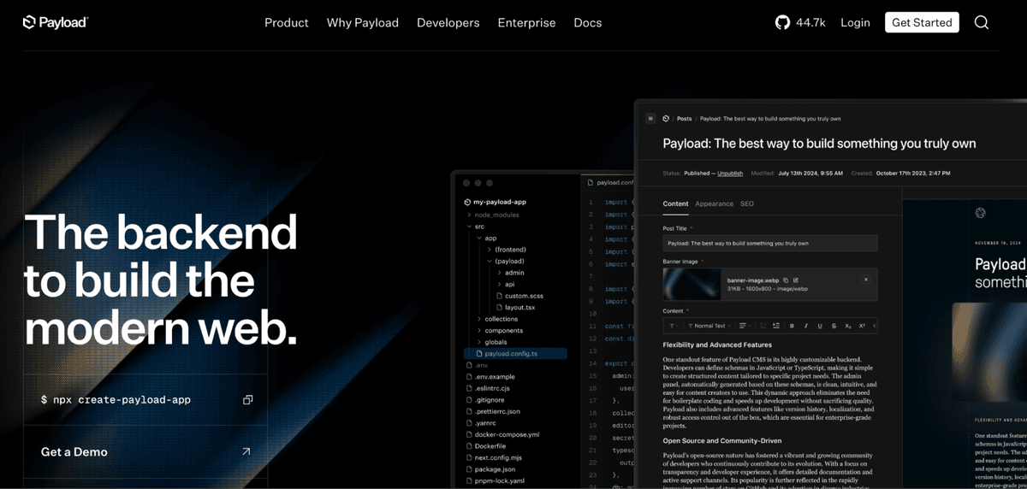Expand the globals folder
The height and width of the screenshot is (489, 1027).
pos(478,342)
